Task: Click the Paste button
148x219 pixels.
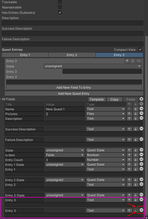Action: [131, 99]
